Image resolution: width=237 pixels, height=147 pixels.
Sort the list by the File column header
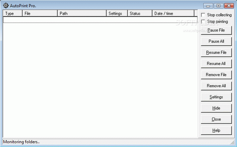click(40, 13)
